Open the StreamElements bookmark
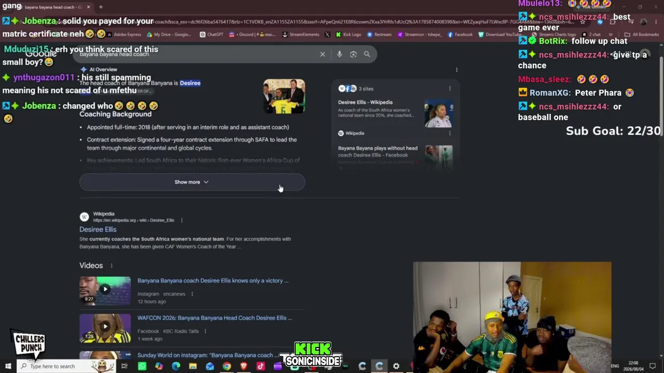664x373 pixels. click(300, 35)
